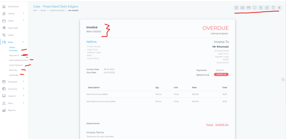Download the invoice using download icon
Screen dimensions: 286x139
[x=279, y=8]
